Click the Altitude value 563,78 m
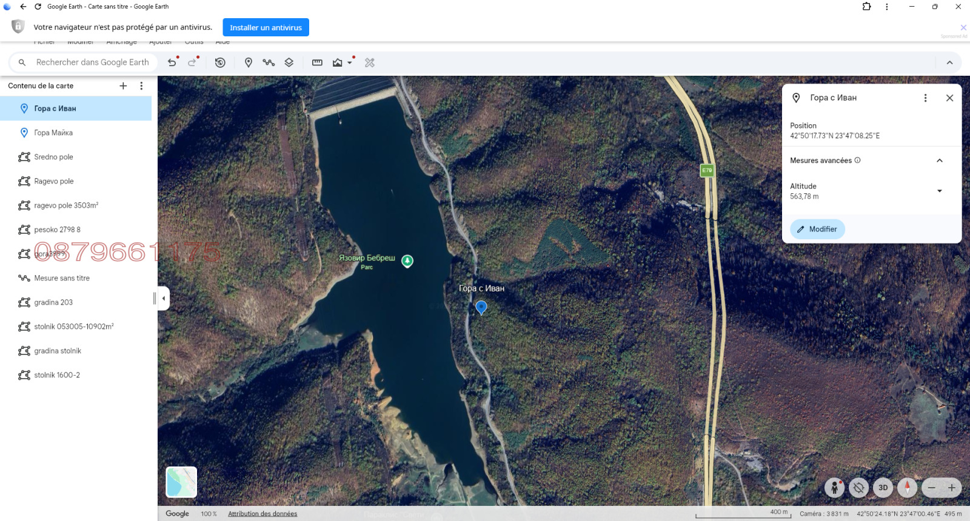Viewport: 970px width, 521px height. (804, 196)
